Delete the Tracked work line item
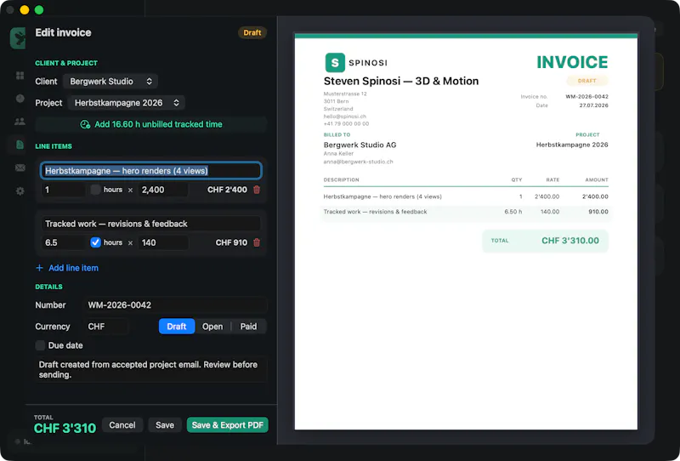Viewport: 680px width, 461px height. click(x=257, y=242)
